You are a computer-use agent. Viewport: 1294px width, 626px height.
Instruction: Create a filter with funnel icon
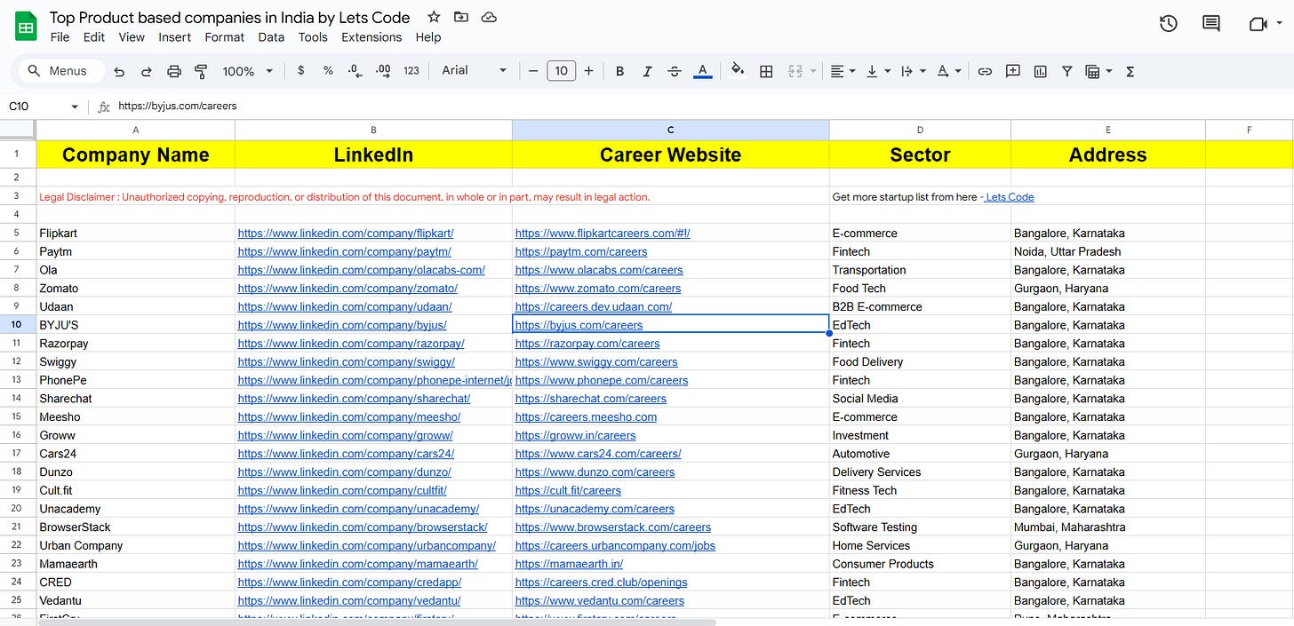click(1066, 71)
